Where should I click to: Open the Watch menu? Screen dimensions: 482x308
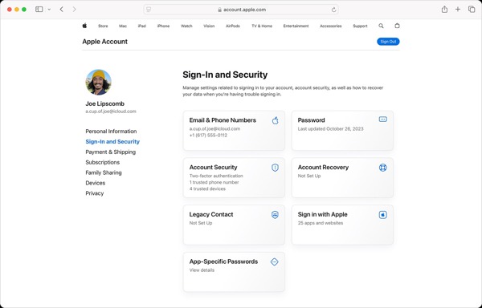click(x=186, y=26)
